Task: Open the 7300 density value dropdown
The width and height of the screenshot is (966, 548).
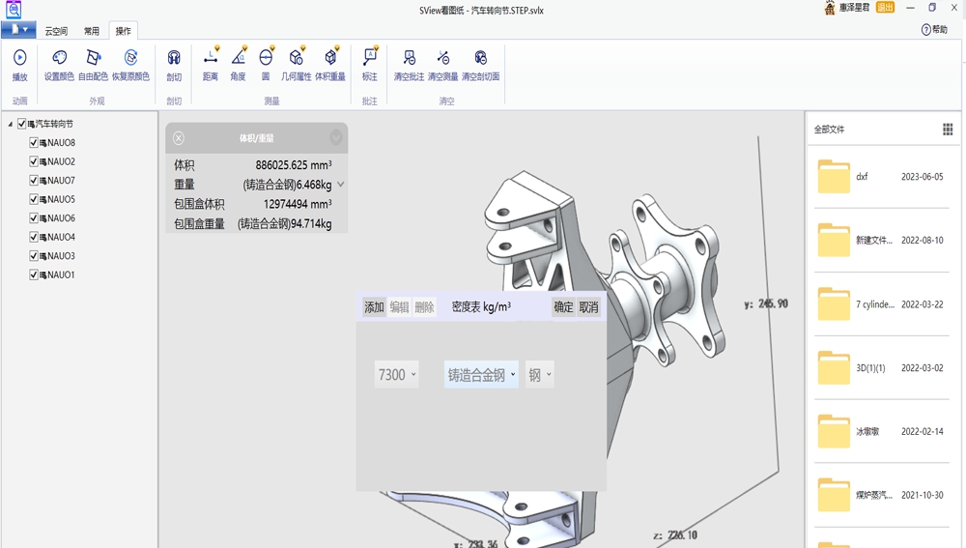Action: pos(397,375)
